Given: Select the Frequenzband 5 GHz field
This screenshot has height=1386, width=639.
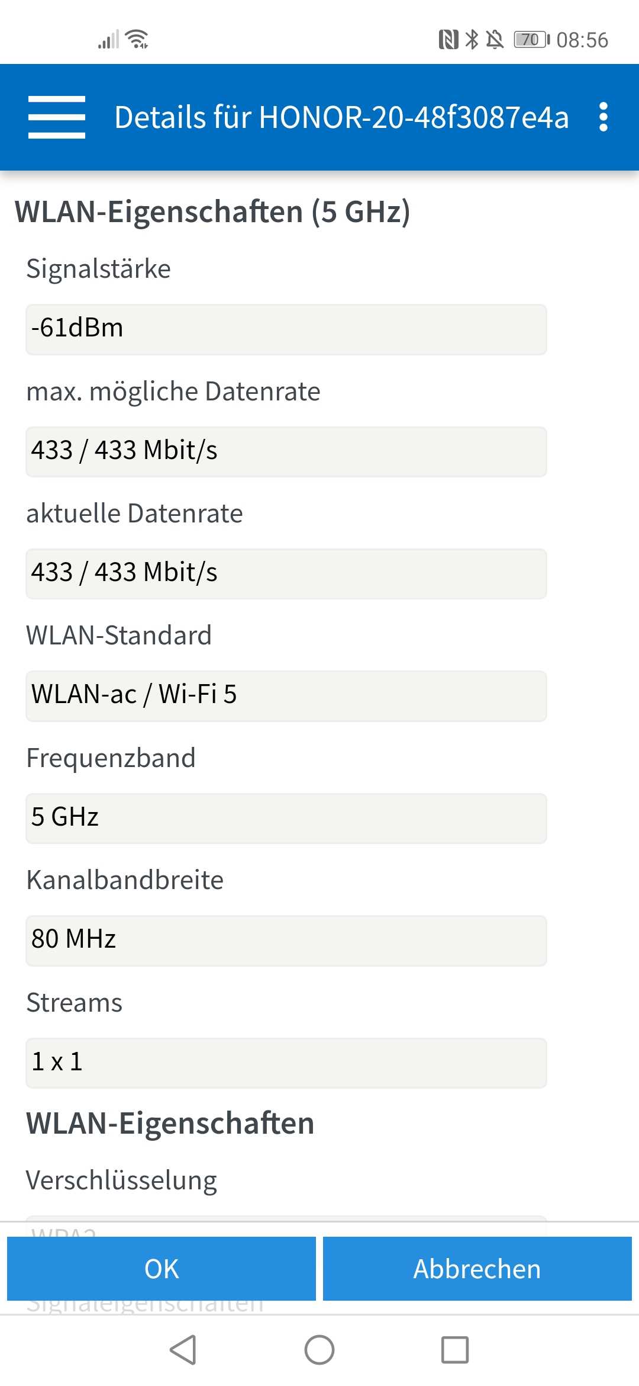Looking at the screenshot, I should [286, 819].
